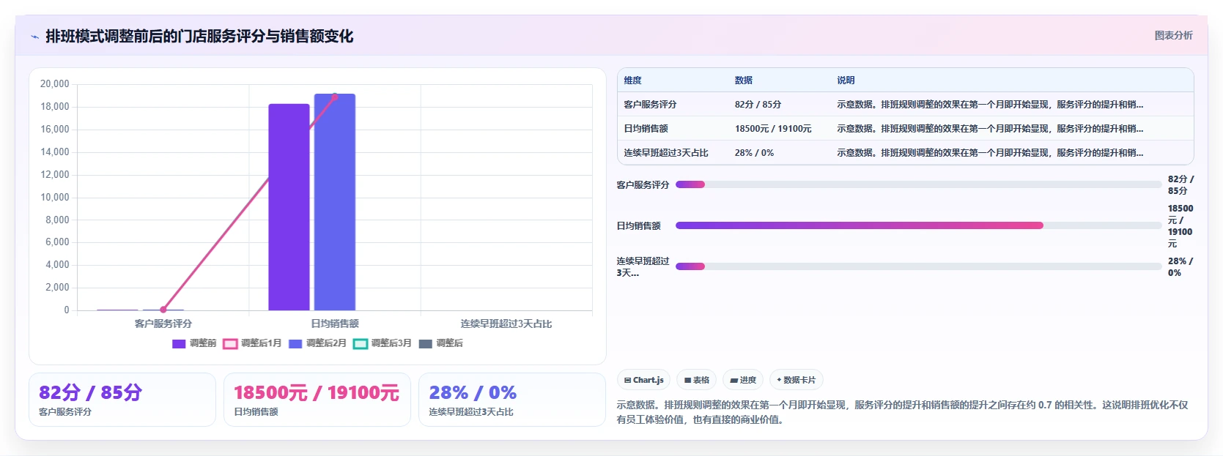The height and width of the screenshot is (456, 1223).
Task: Select the 表格 tag chip
Action: pos(696,380)
